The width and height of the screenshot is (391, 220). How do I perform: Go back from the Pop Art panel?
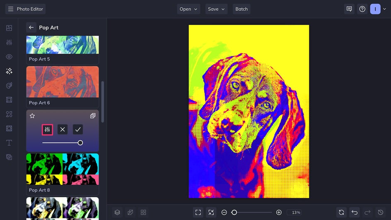[31, 27]
